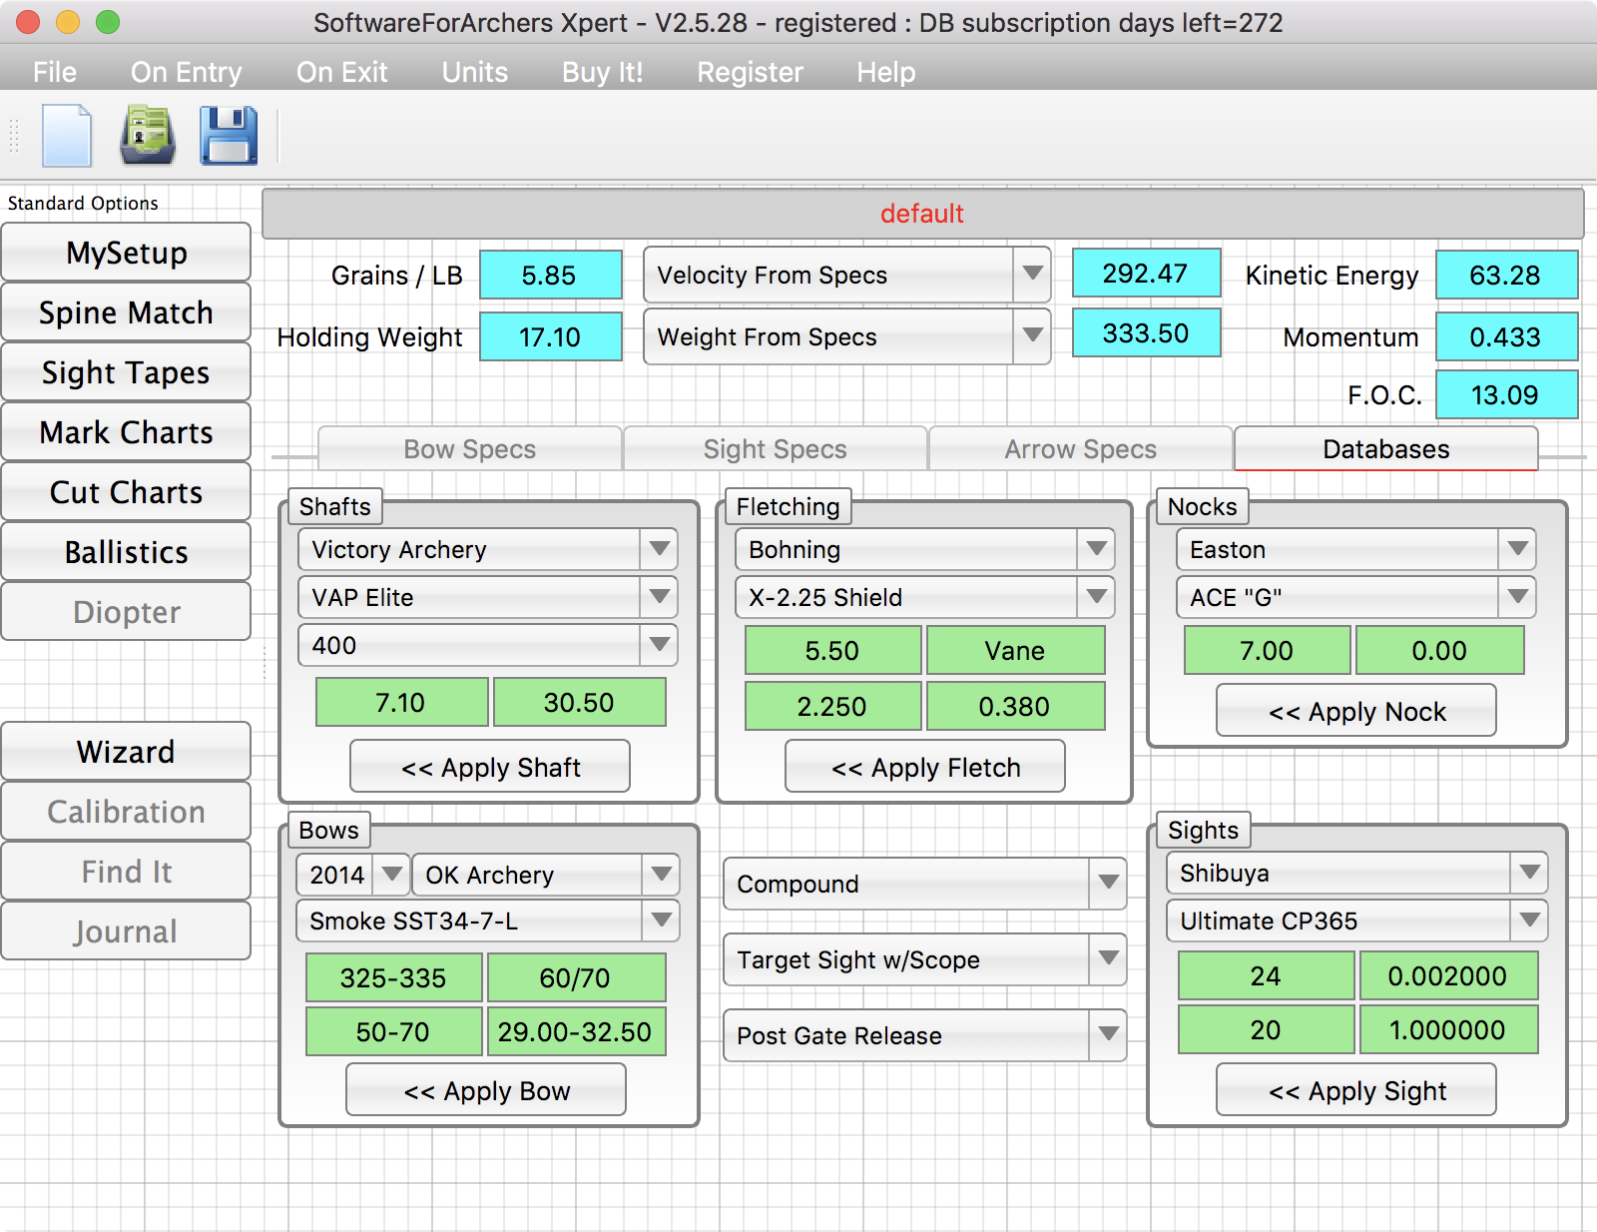
Task: Select the Databases tab
Action: tap(1385, 449)
